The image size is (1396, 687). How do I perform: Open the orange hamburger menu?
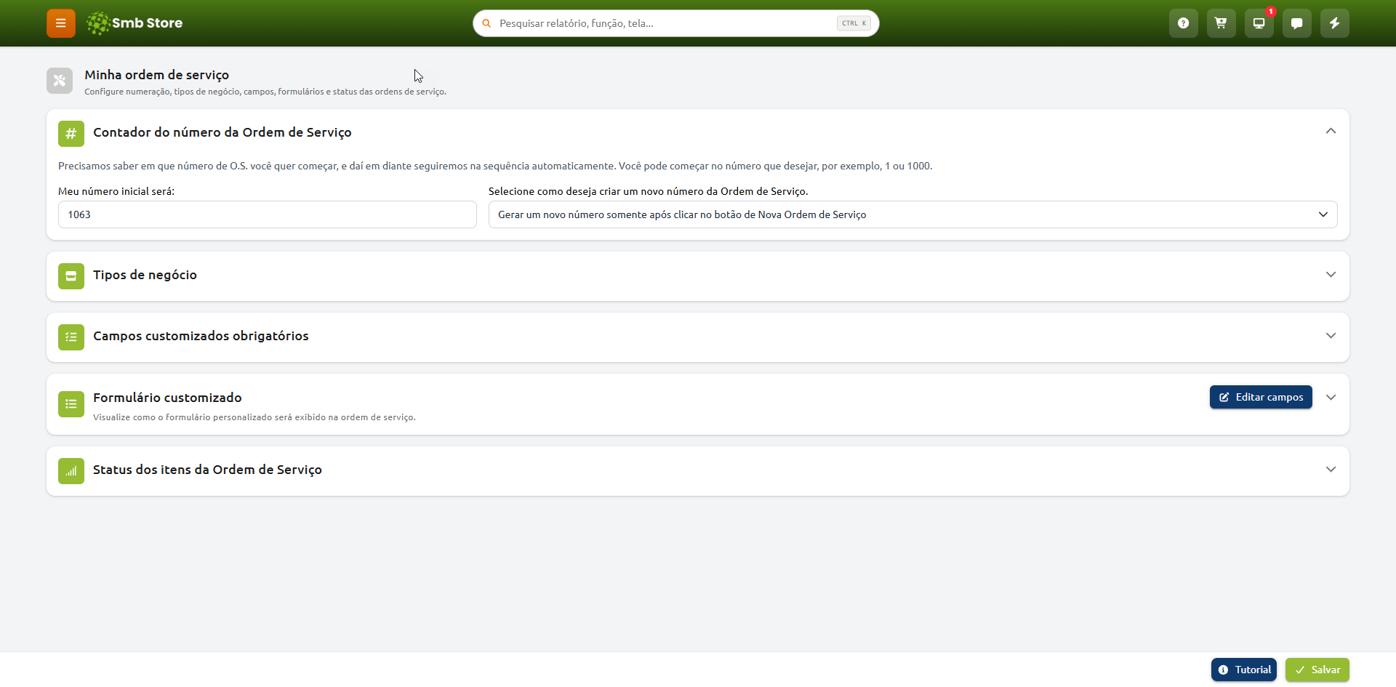point(61,23)
